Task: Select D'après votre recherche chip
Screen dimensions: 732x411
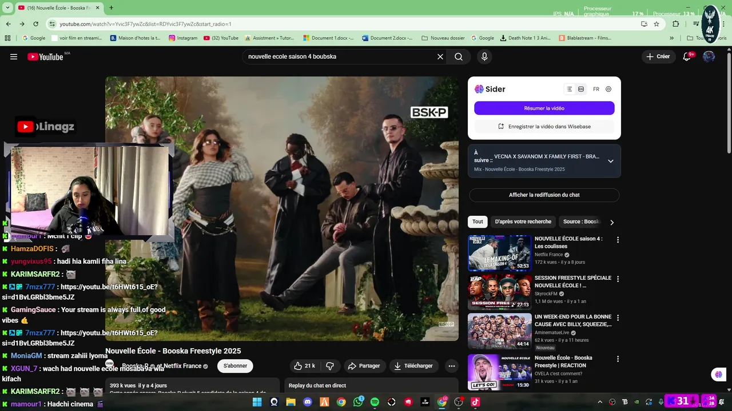Action: click(523, 221)
